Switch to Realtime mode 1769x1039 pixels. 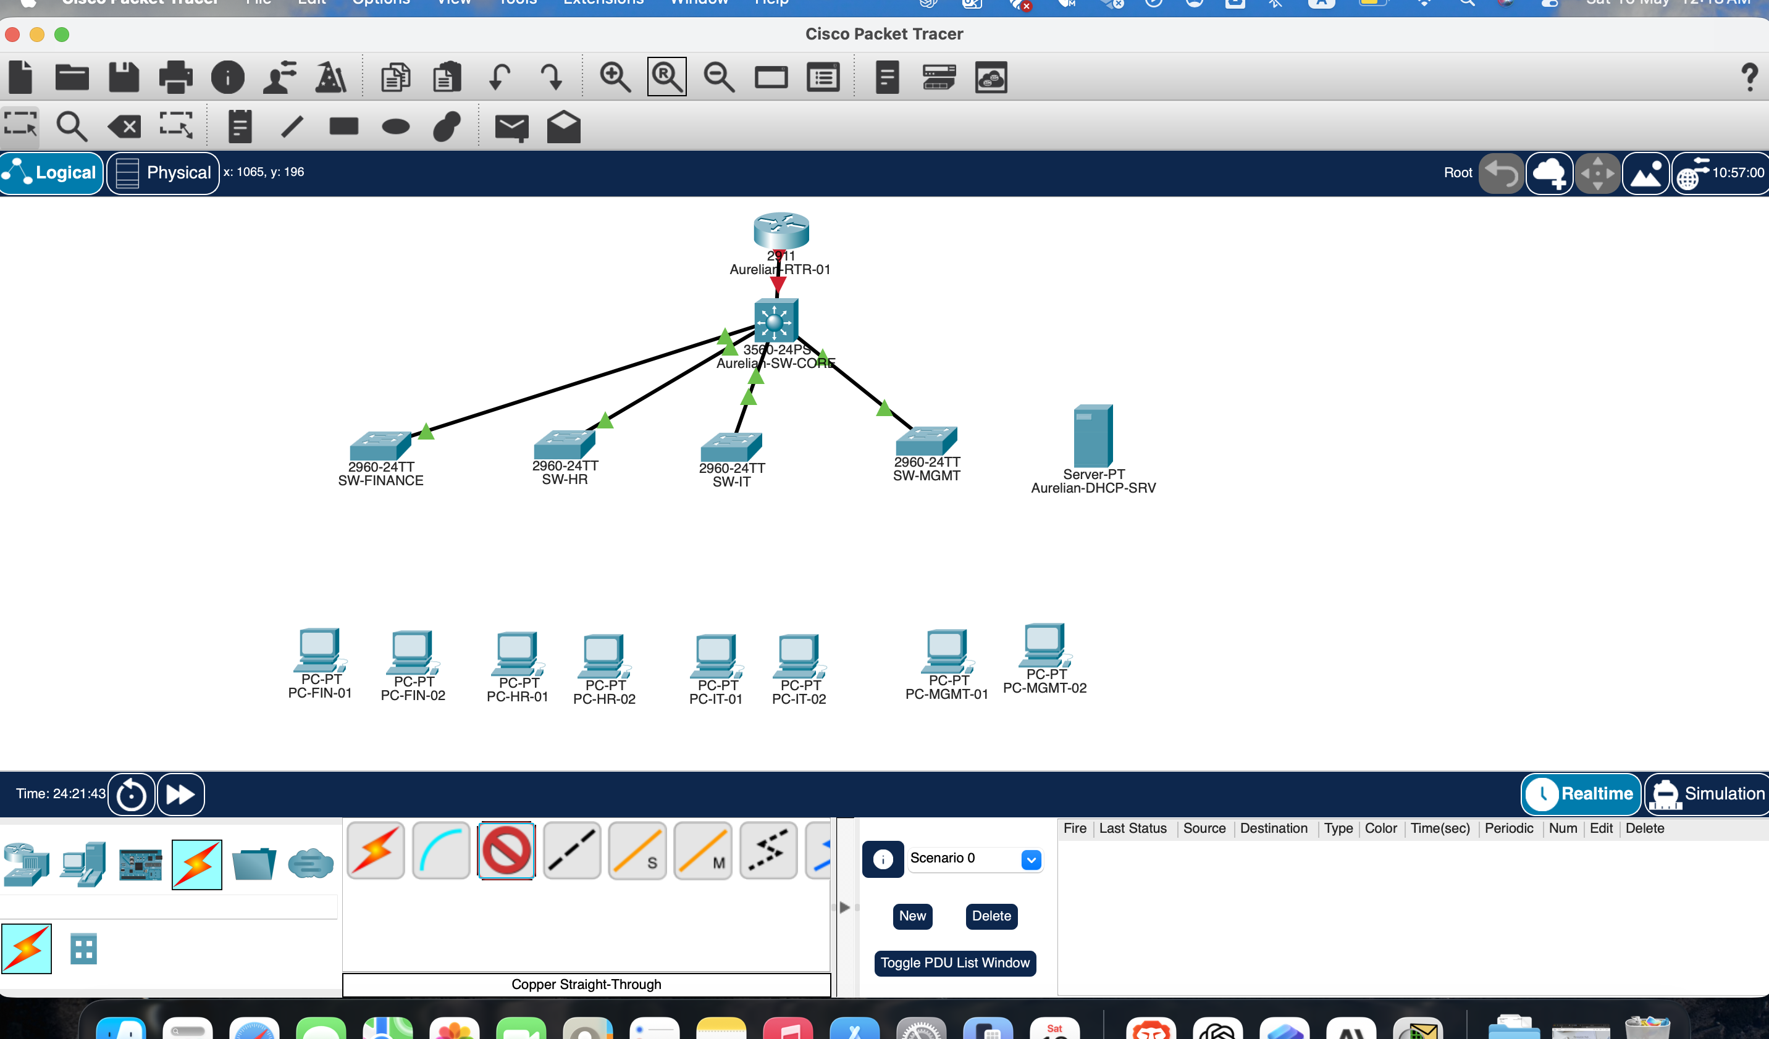pos(1581,793)
